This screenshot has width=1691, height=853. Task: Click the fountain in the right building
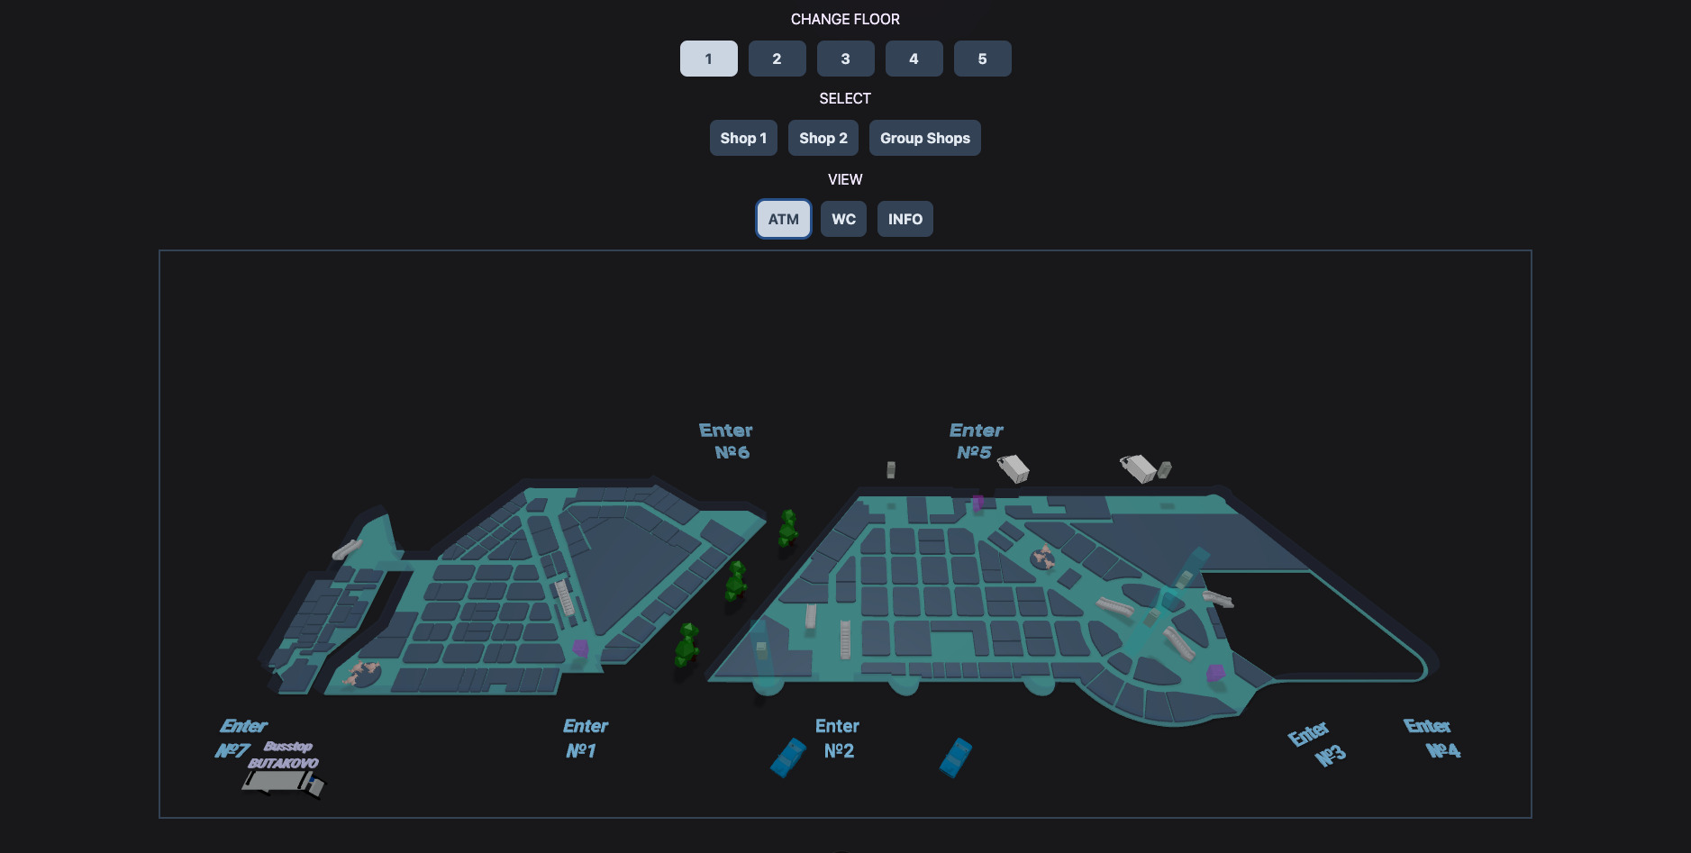[x=1043, y=558]
